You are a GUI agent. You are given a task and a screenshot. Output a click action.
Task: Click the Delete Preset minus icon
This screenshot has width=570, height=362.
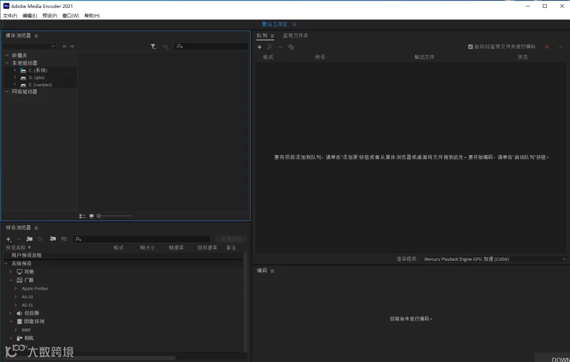click(18, 239)
